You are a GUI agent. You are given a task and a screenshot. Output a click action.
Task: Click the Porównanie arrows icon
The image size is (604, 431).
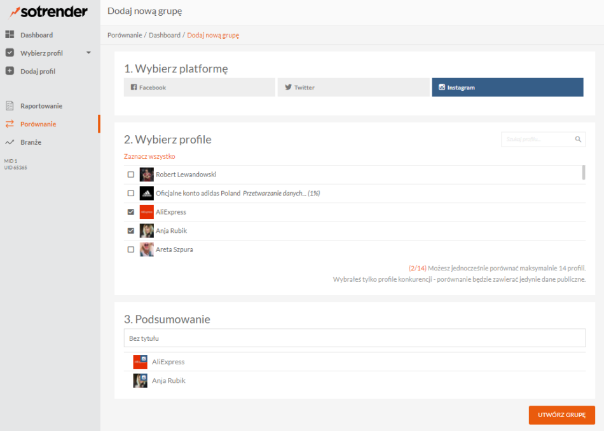point(10,124)
